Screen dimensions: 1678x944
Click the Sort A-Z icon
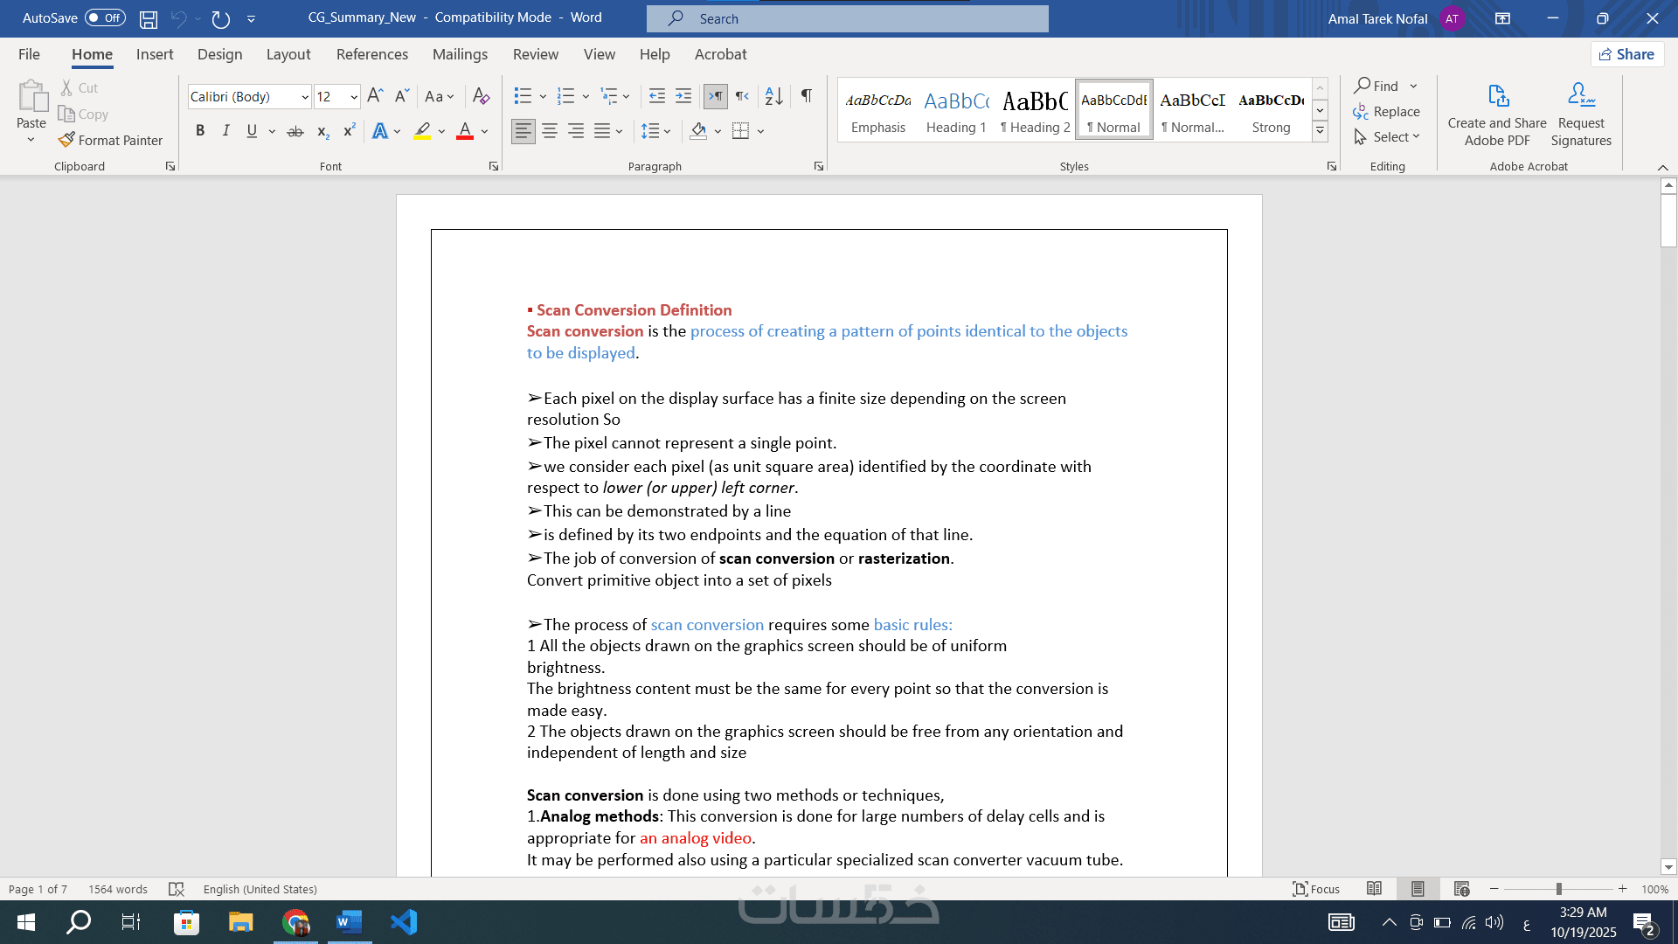click(773, 96)
